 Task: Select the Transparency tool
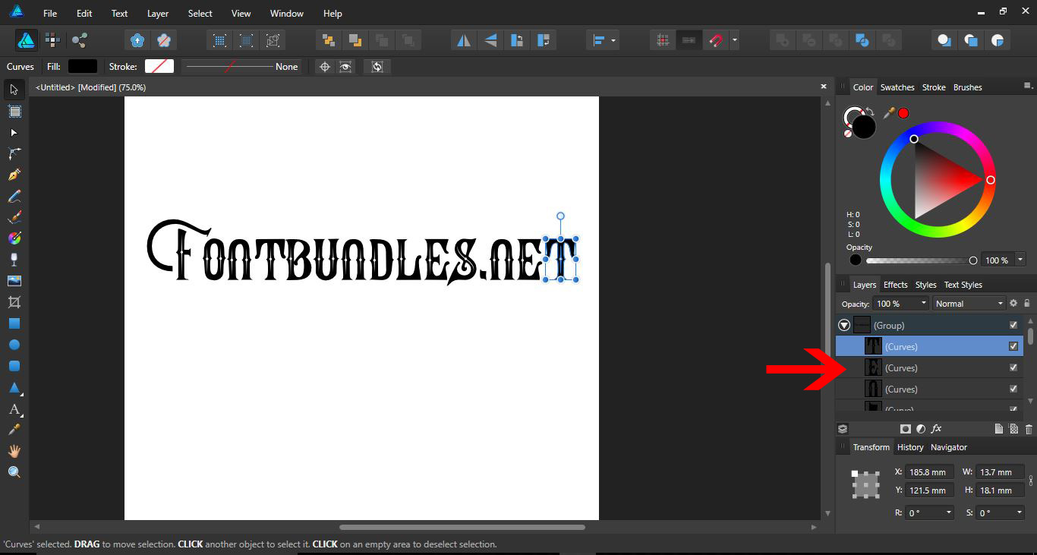pos(12,259)
